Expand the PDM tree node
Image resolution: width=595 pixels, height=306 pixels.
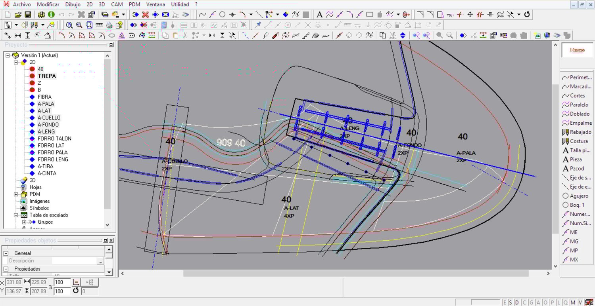(16, 194)
